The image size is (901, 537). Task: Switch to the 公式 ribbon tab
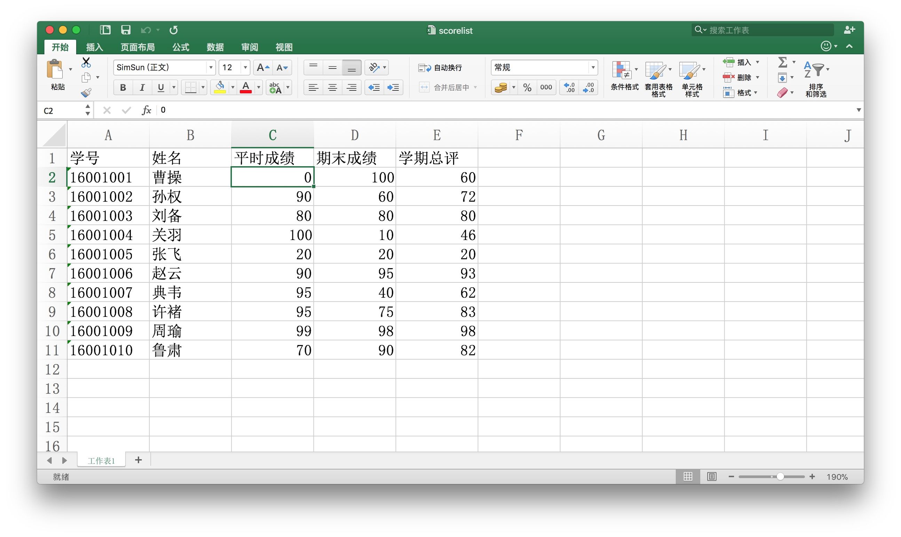click(x=180, y=47)
